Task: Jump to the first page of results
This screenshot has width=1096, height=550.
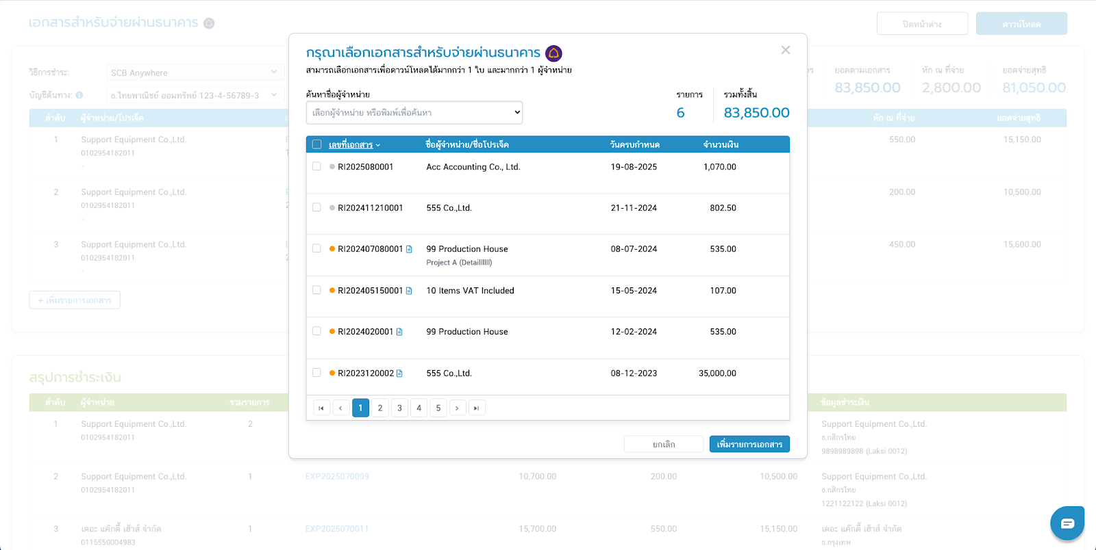Action: pos(321,408)
